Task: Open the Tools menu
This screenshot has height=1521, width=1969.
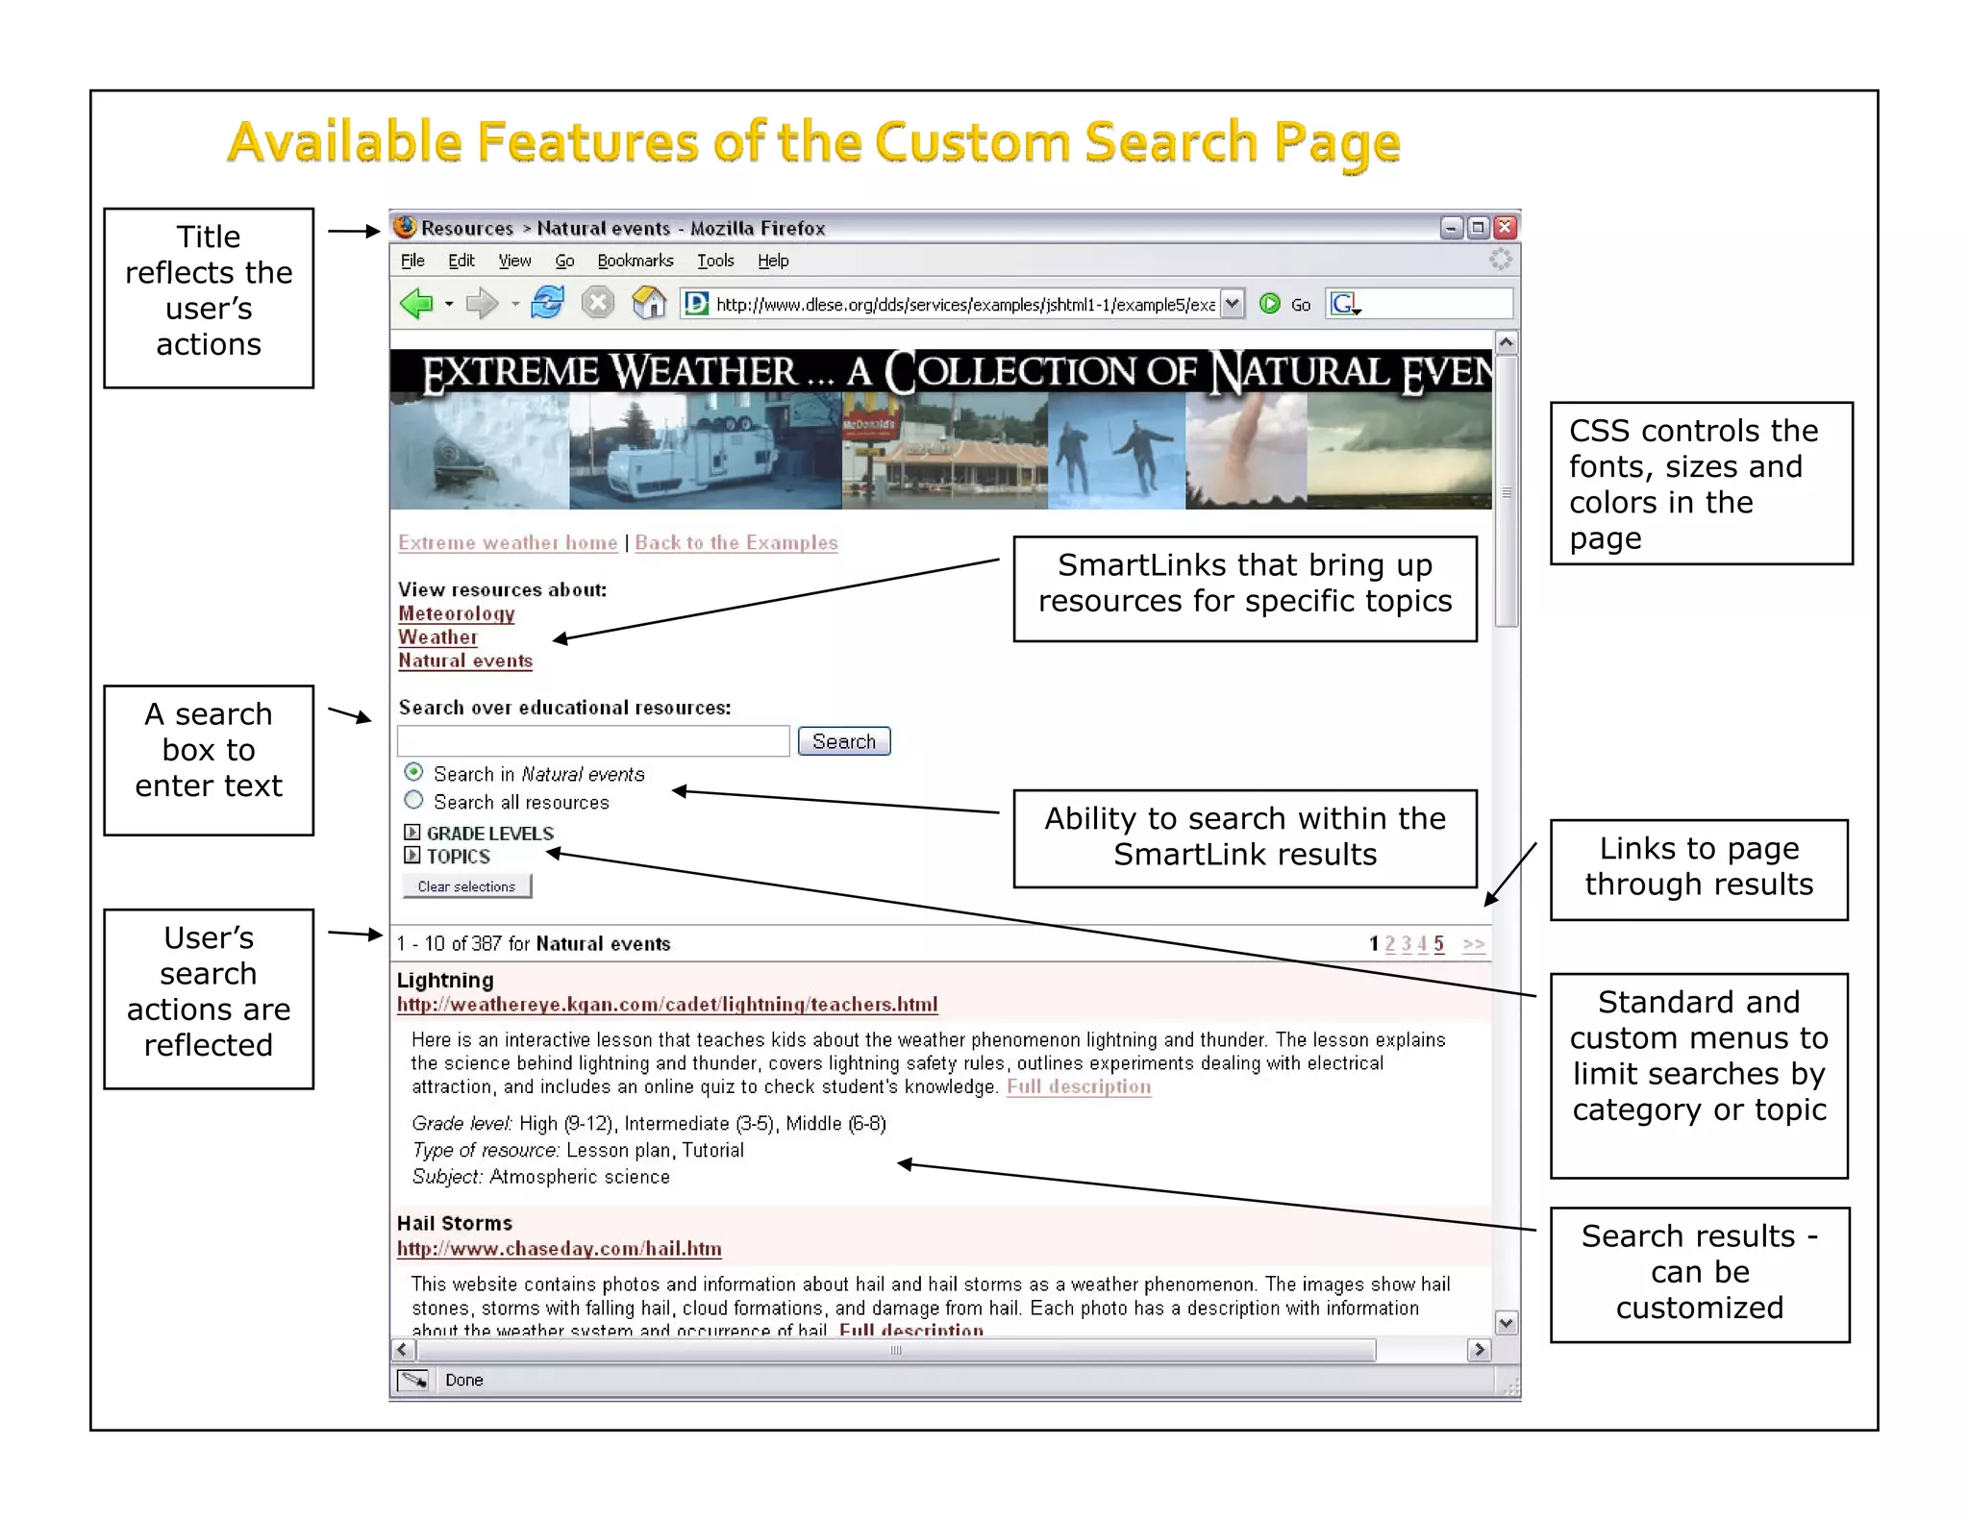Action: point(715,261)
